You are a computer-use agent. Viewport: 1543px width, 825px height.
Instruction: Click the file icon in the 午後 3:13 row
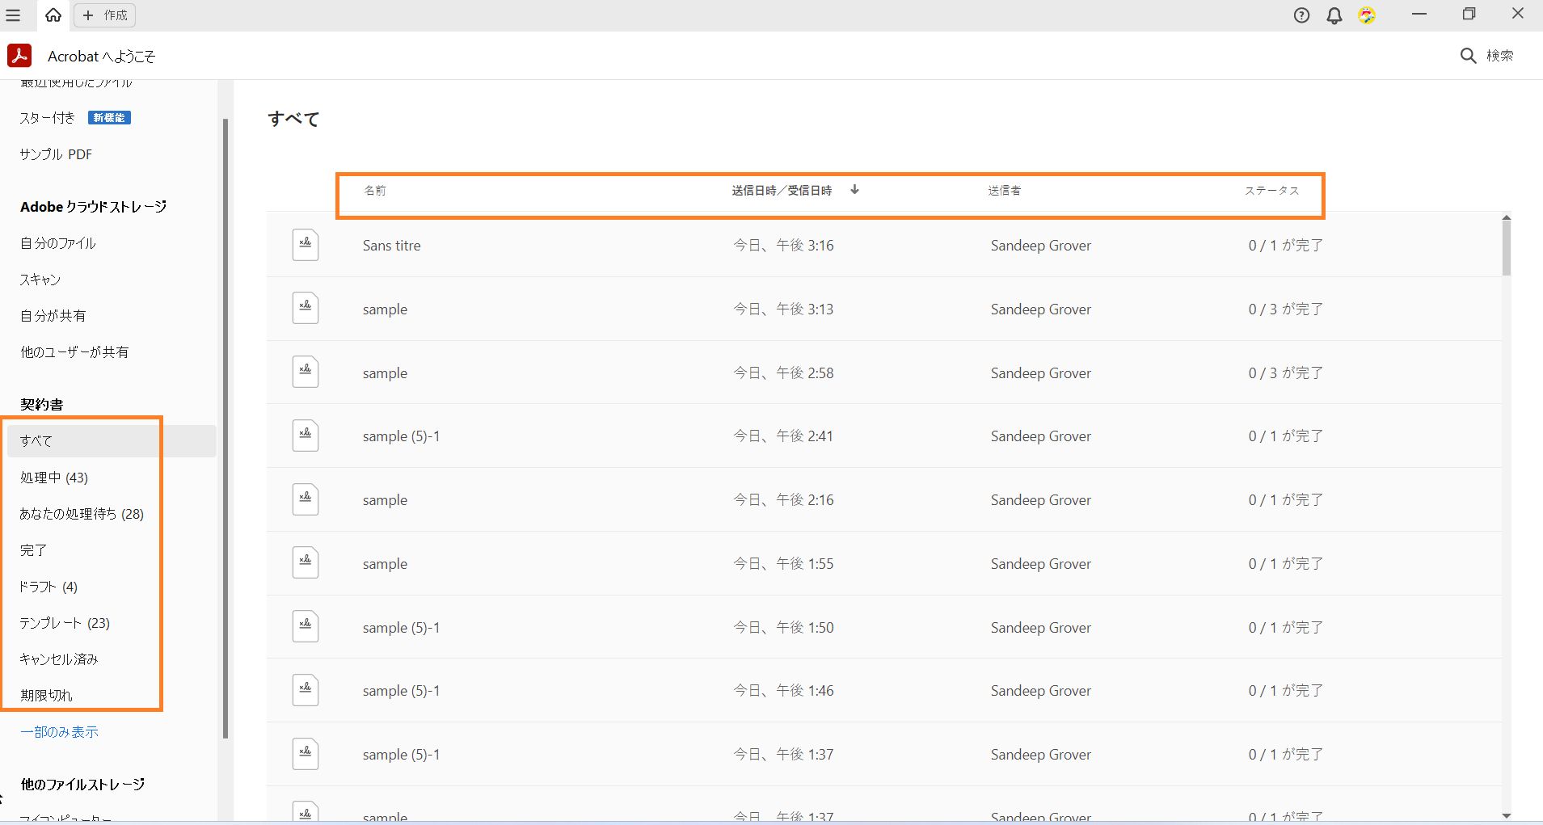[306, 309]
